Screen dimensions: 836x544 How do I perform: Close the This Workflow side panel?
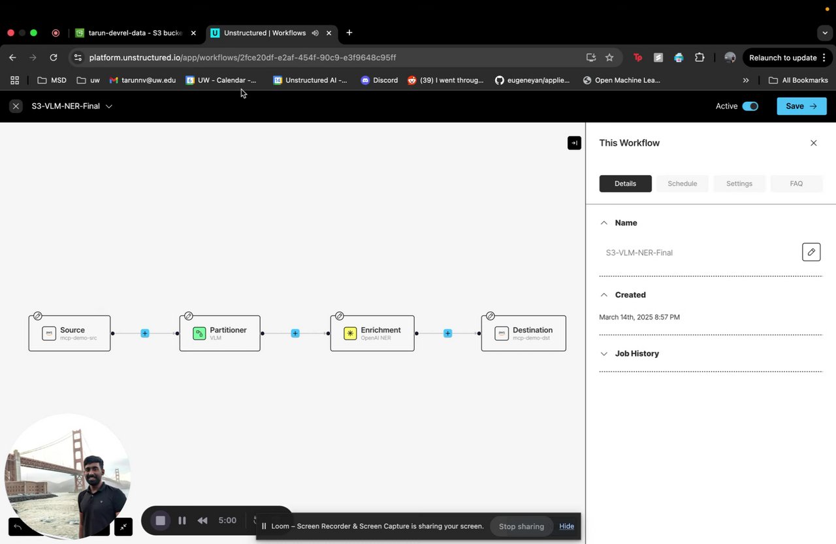813,143
